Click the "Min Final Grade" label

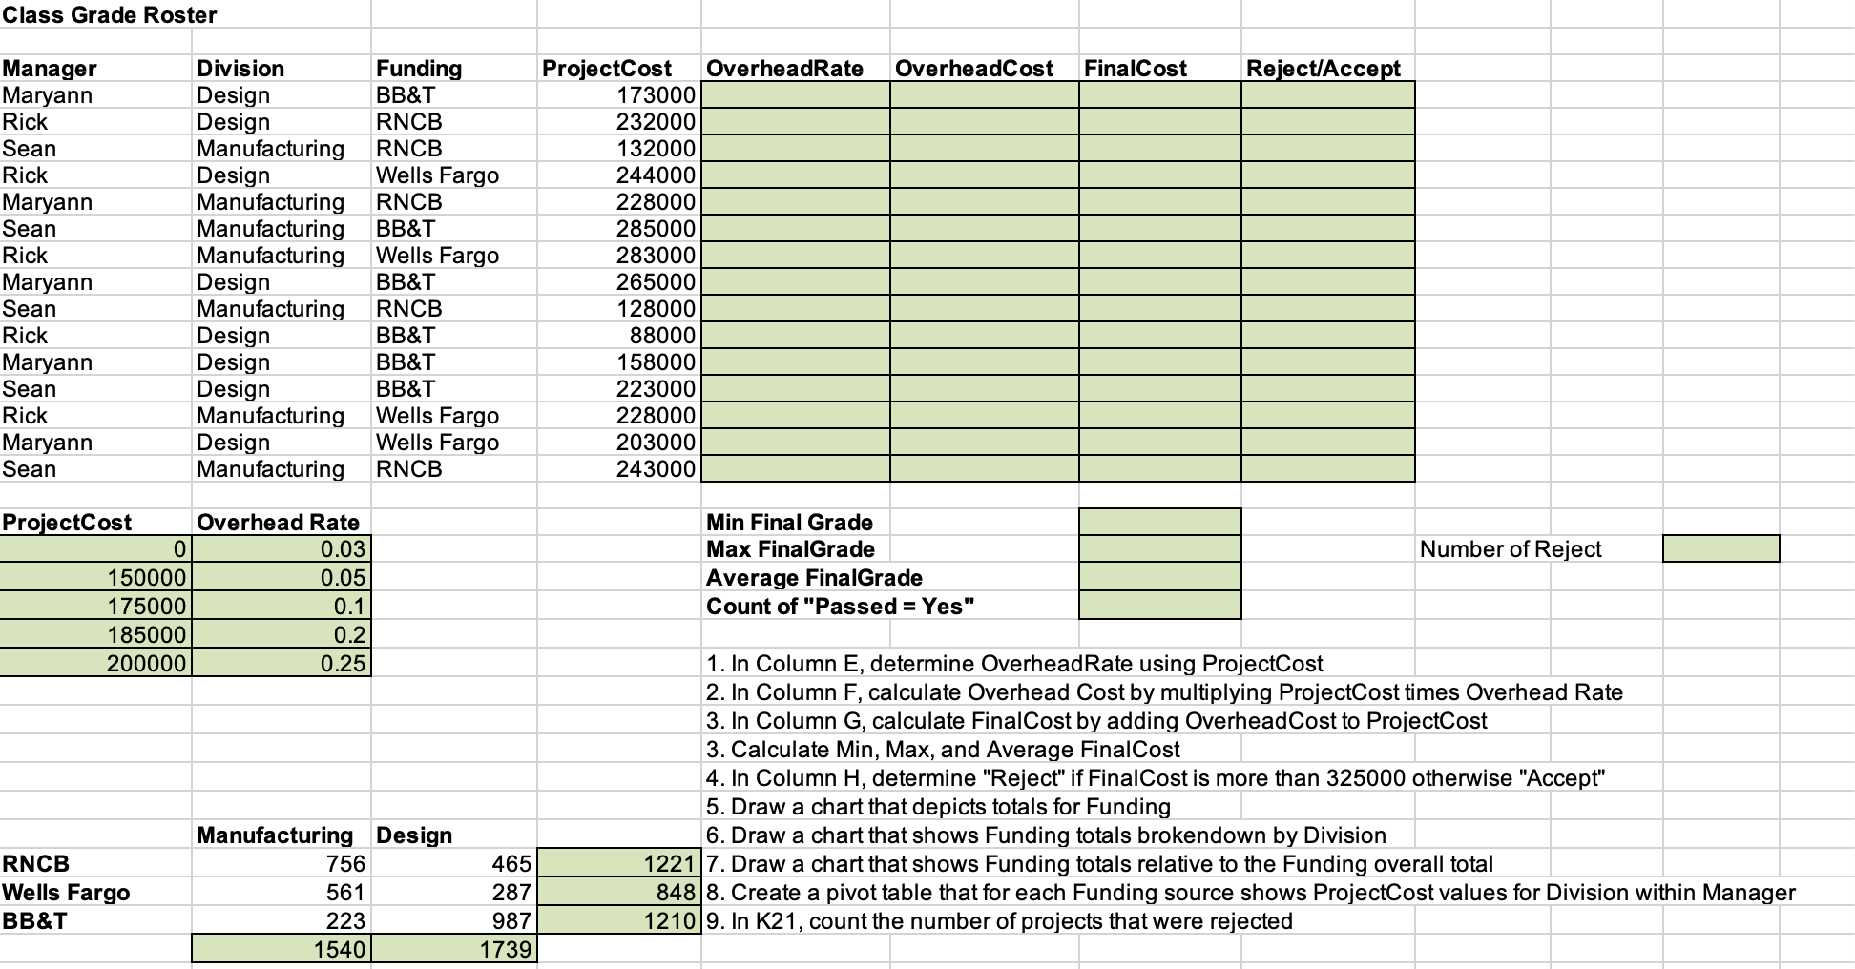[789, 523]
